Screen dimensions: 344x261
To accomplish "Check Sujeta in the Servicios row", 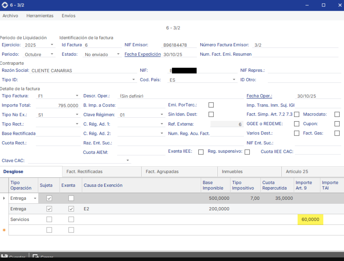I will [x=49, y=219].
